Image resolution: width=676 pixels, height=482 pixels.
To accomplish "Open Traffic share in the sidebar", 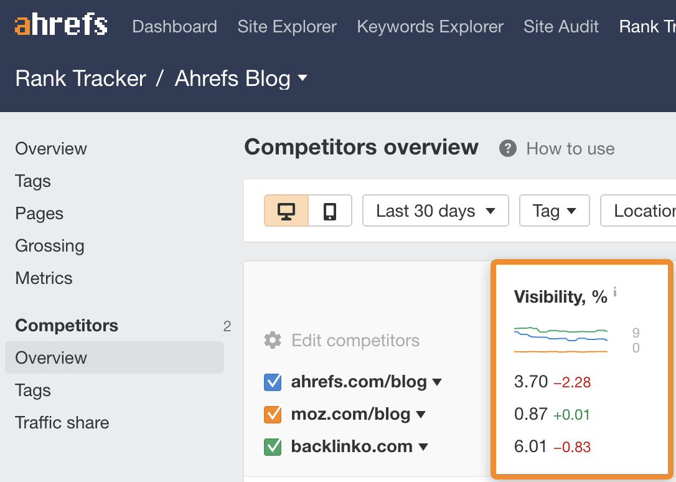I will (62, 423).
